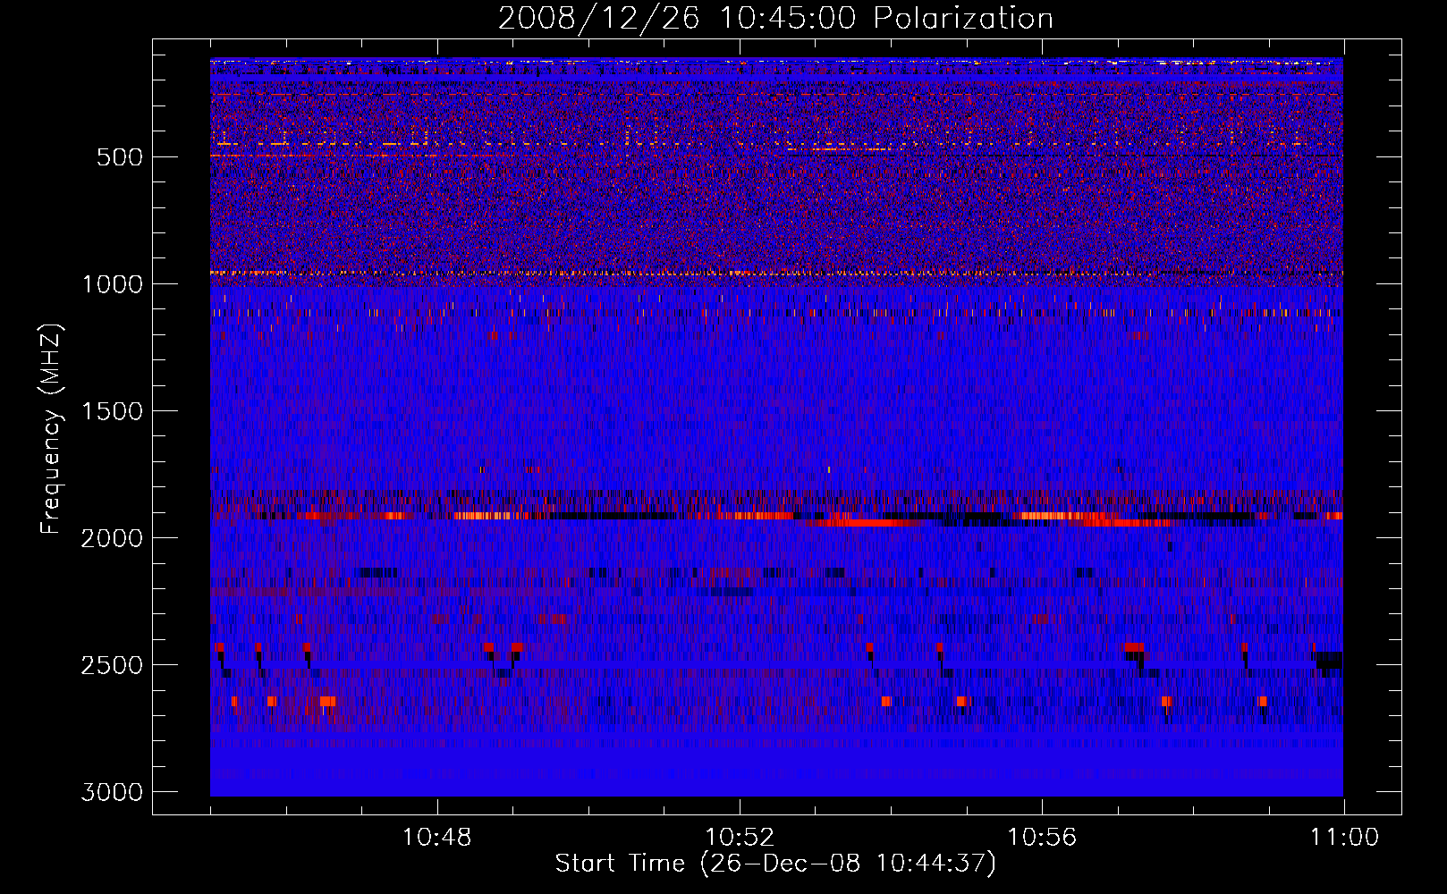Click the 10:52 time tick label
1447x894 pixels.
[x=740, y=838]
